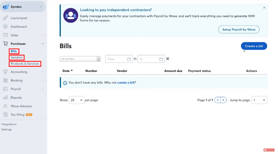Open Launchpad from sidebar

pyautogui.click(x=19, y=18)
